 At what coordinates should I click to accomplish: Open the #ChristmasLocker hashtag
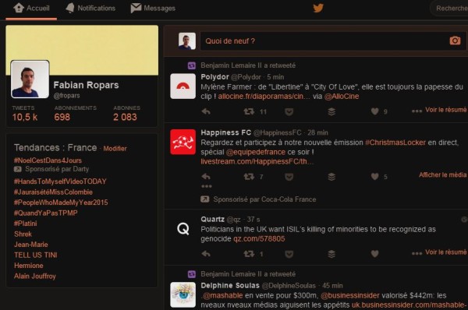coord(395,143)
